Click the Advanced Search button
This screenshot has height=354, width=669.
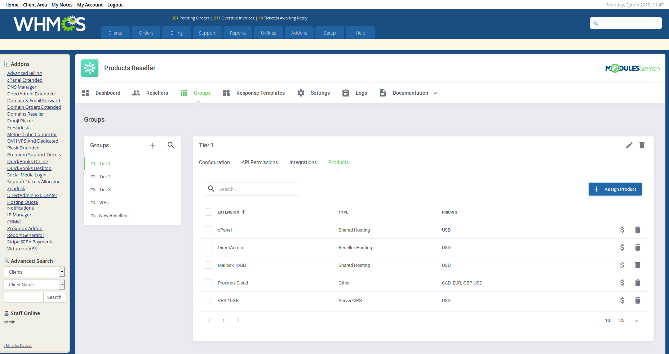(54, 297)
